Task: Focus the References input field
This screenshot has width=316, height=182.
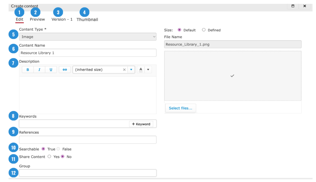Action: pyautogui.click(x=88, y=140)
